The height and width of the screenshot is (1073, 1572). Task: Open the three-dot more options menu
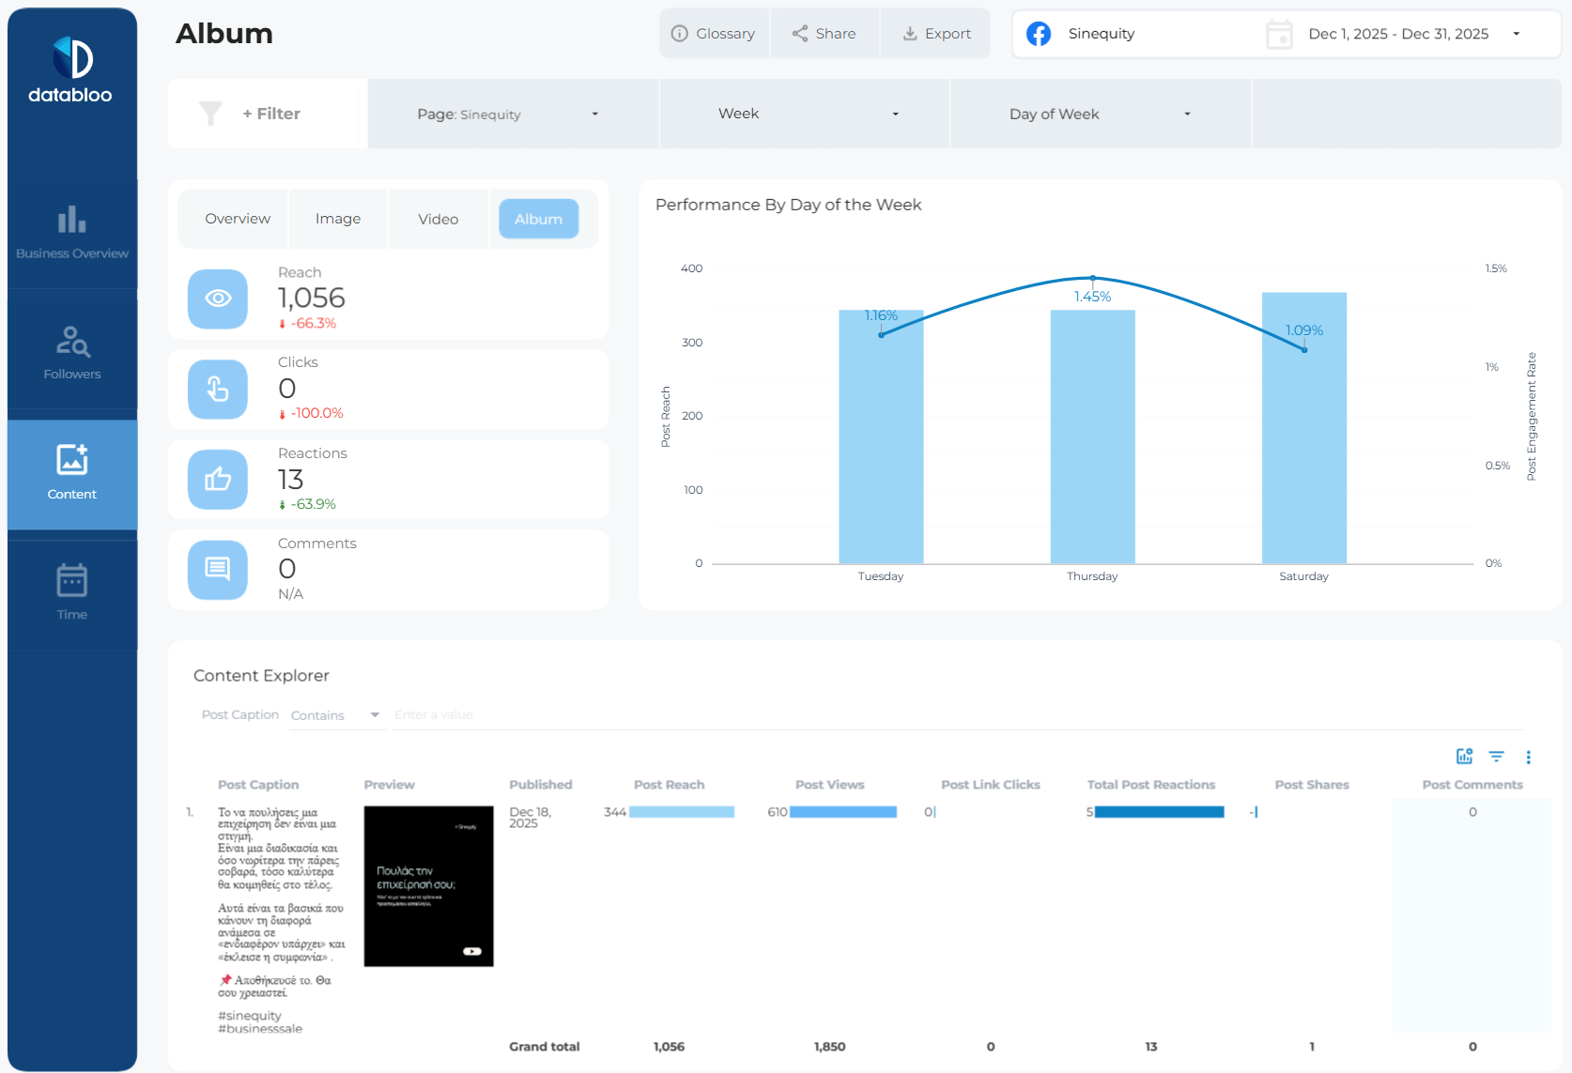pos(1528,758)
